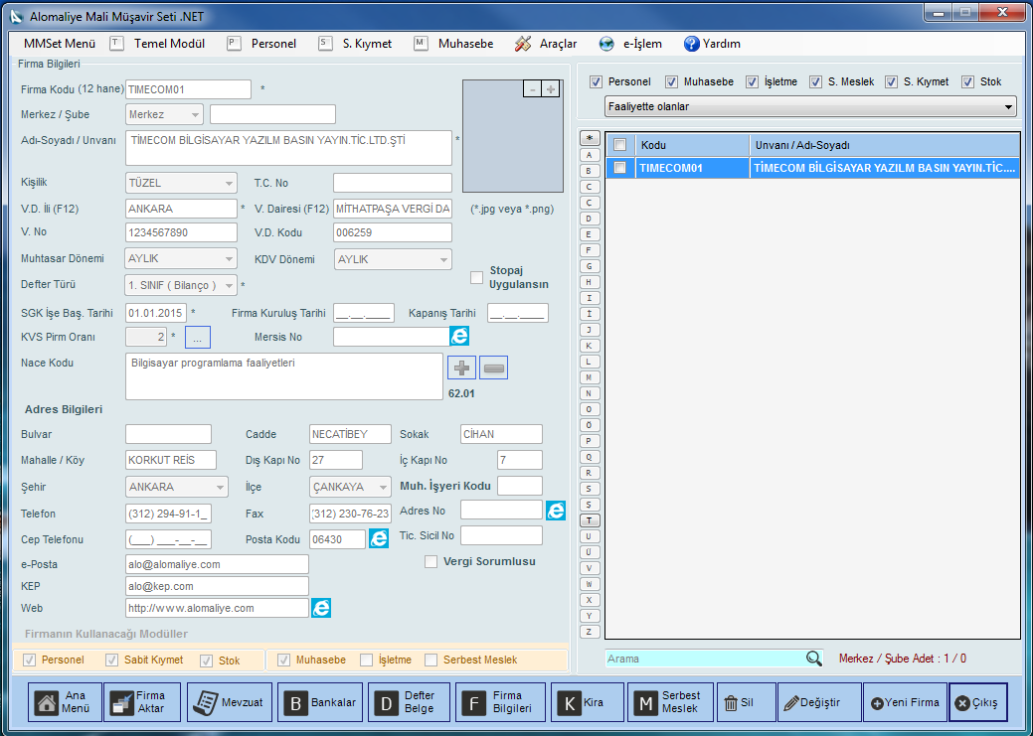Check İşletme module checkbox at bottom
The height and width of the screenshot is (736, 1033).
366,660
